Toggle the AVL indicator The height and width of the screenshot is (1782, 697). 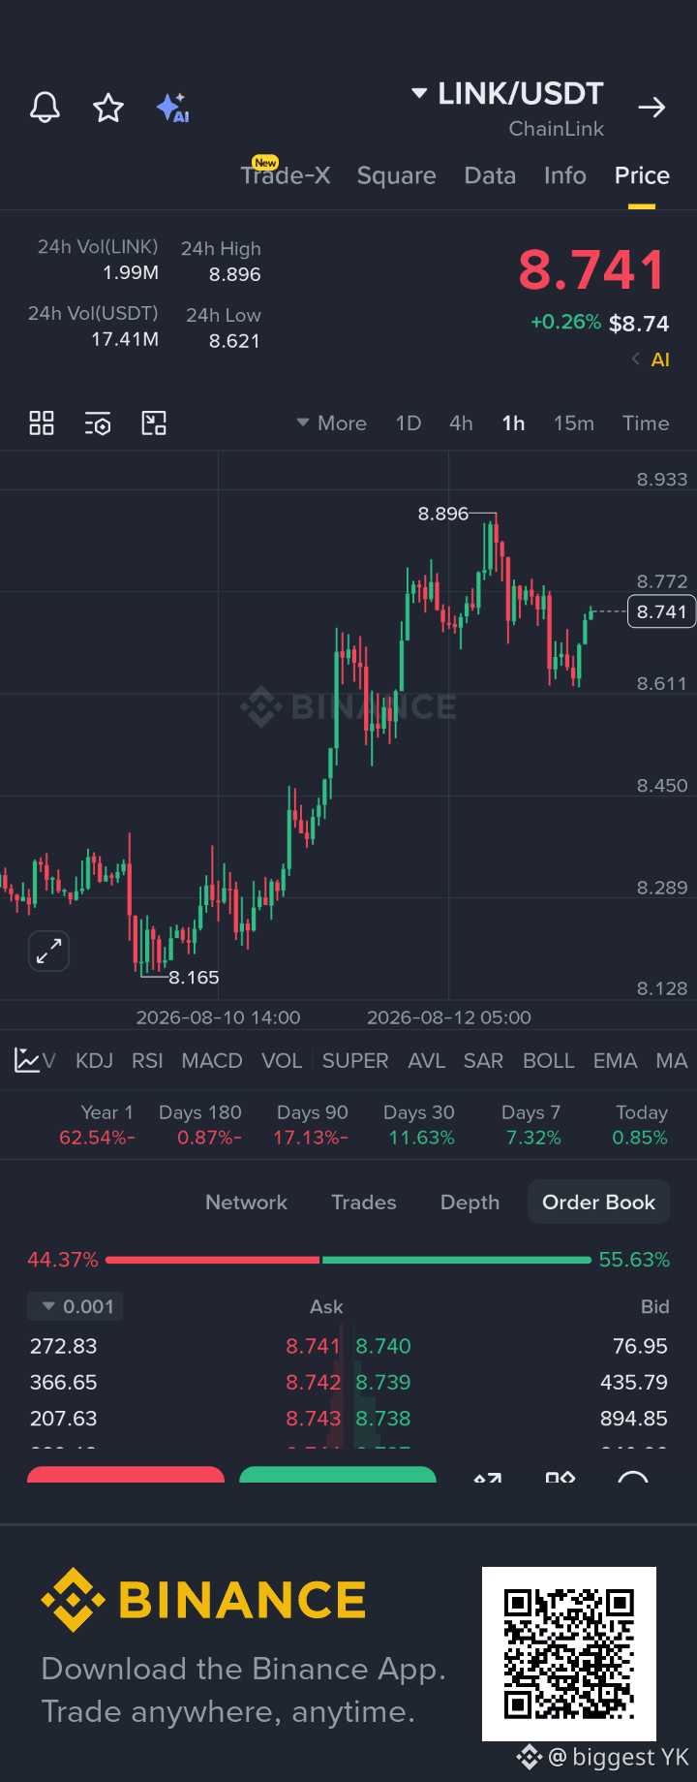click(427, 1061)
